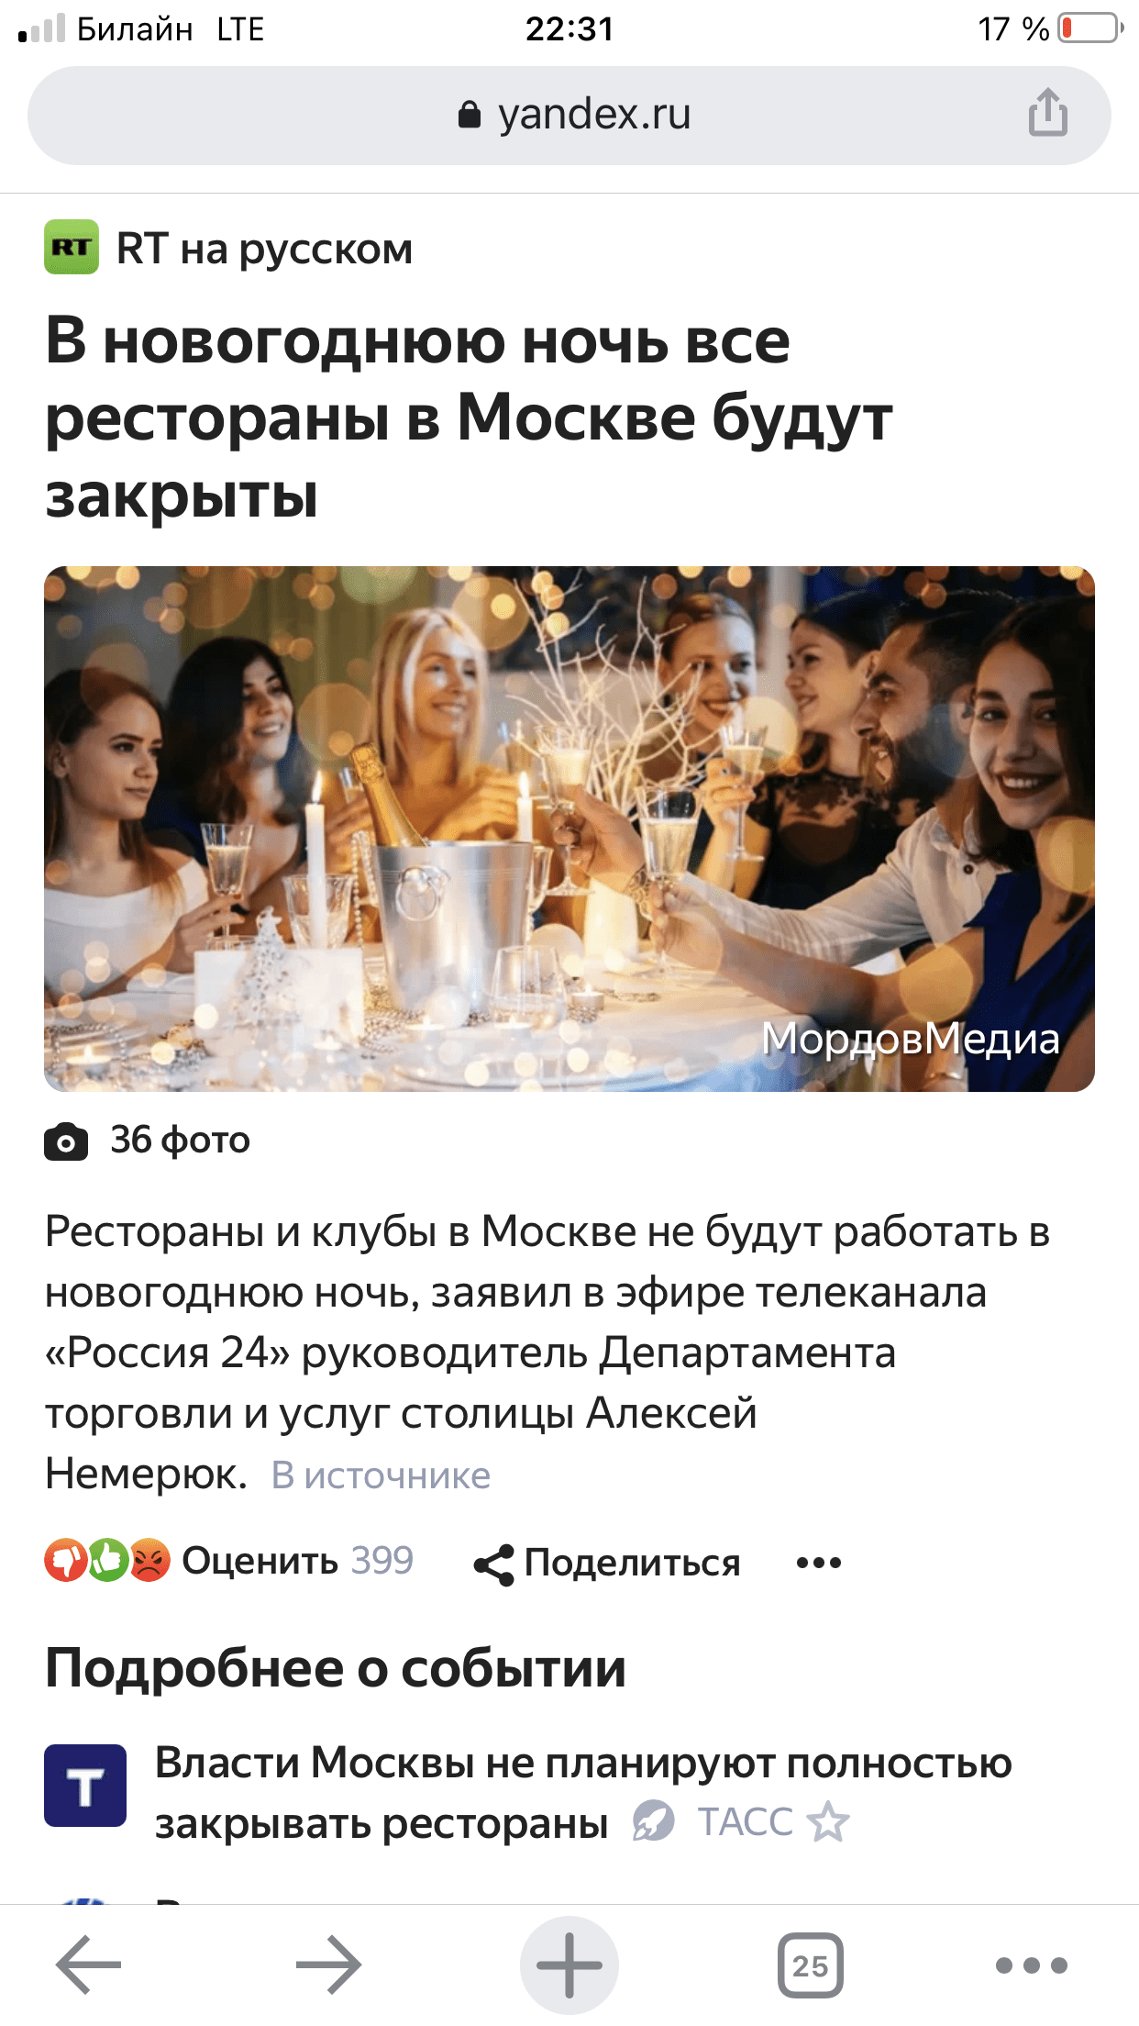This screenshot has height=2026, width=1139.
Task: Open a new tab with plus button
Action: pyautogui.click(x=569, y=1965)
